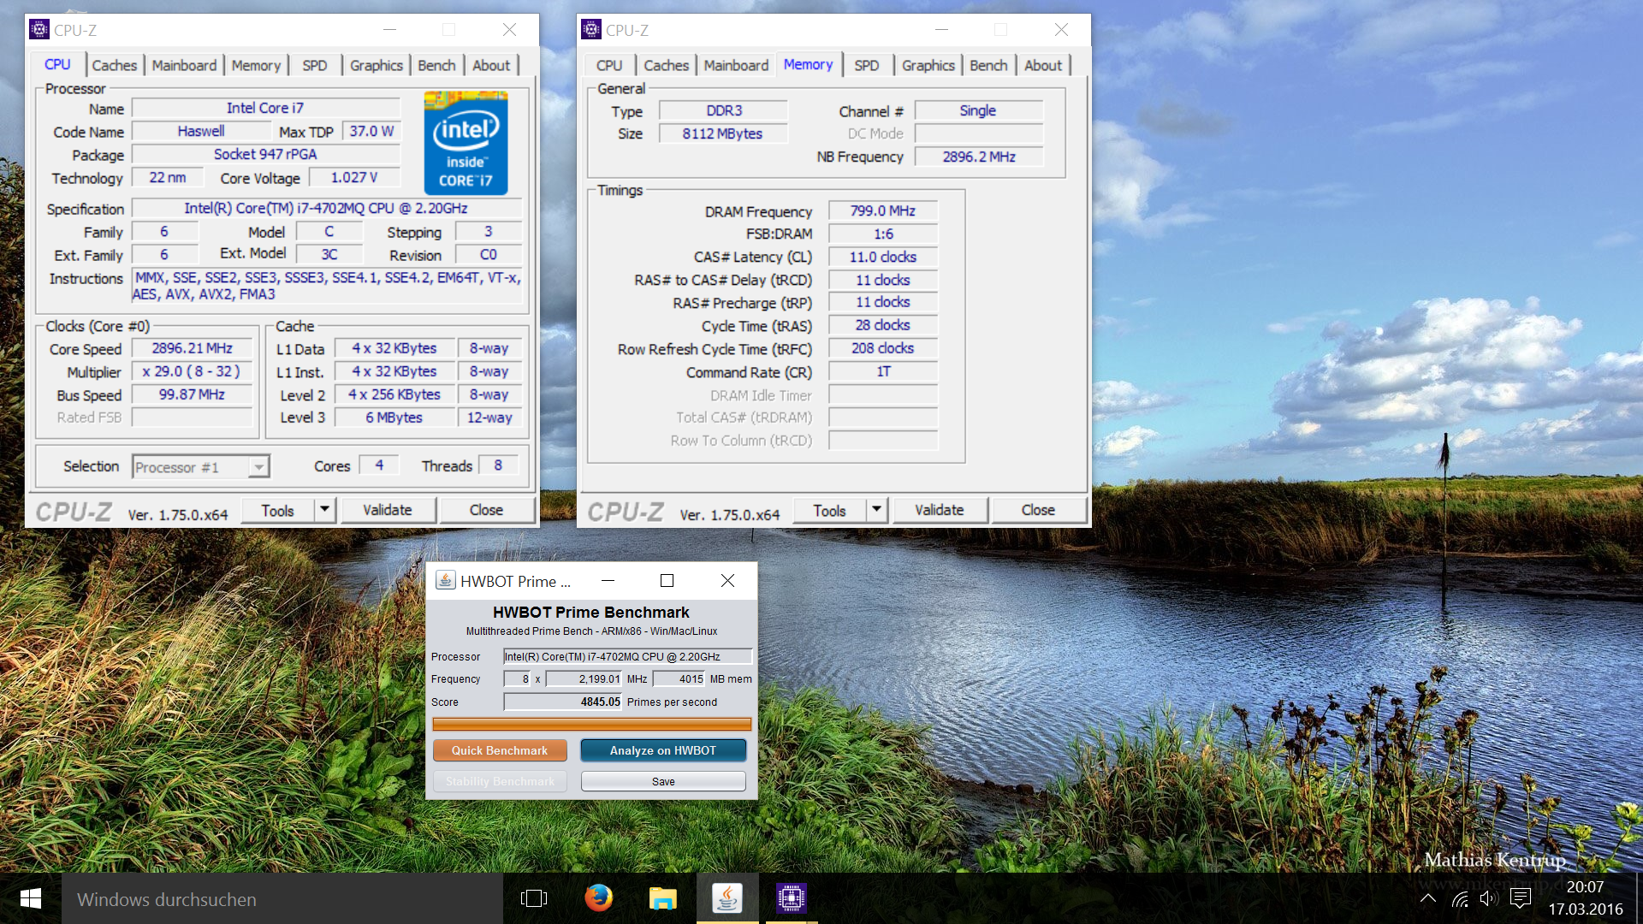The height and width of the screenshot is (924, 1643).
Task: Click the orange benchmark progress bar
Action: tap(592, 724)
